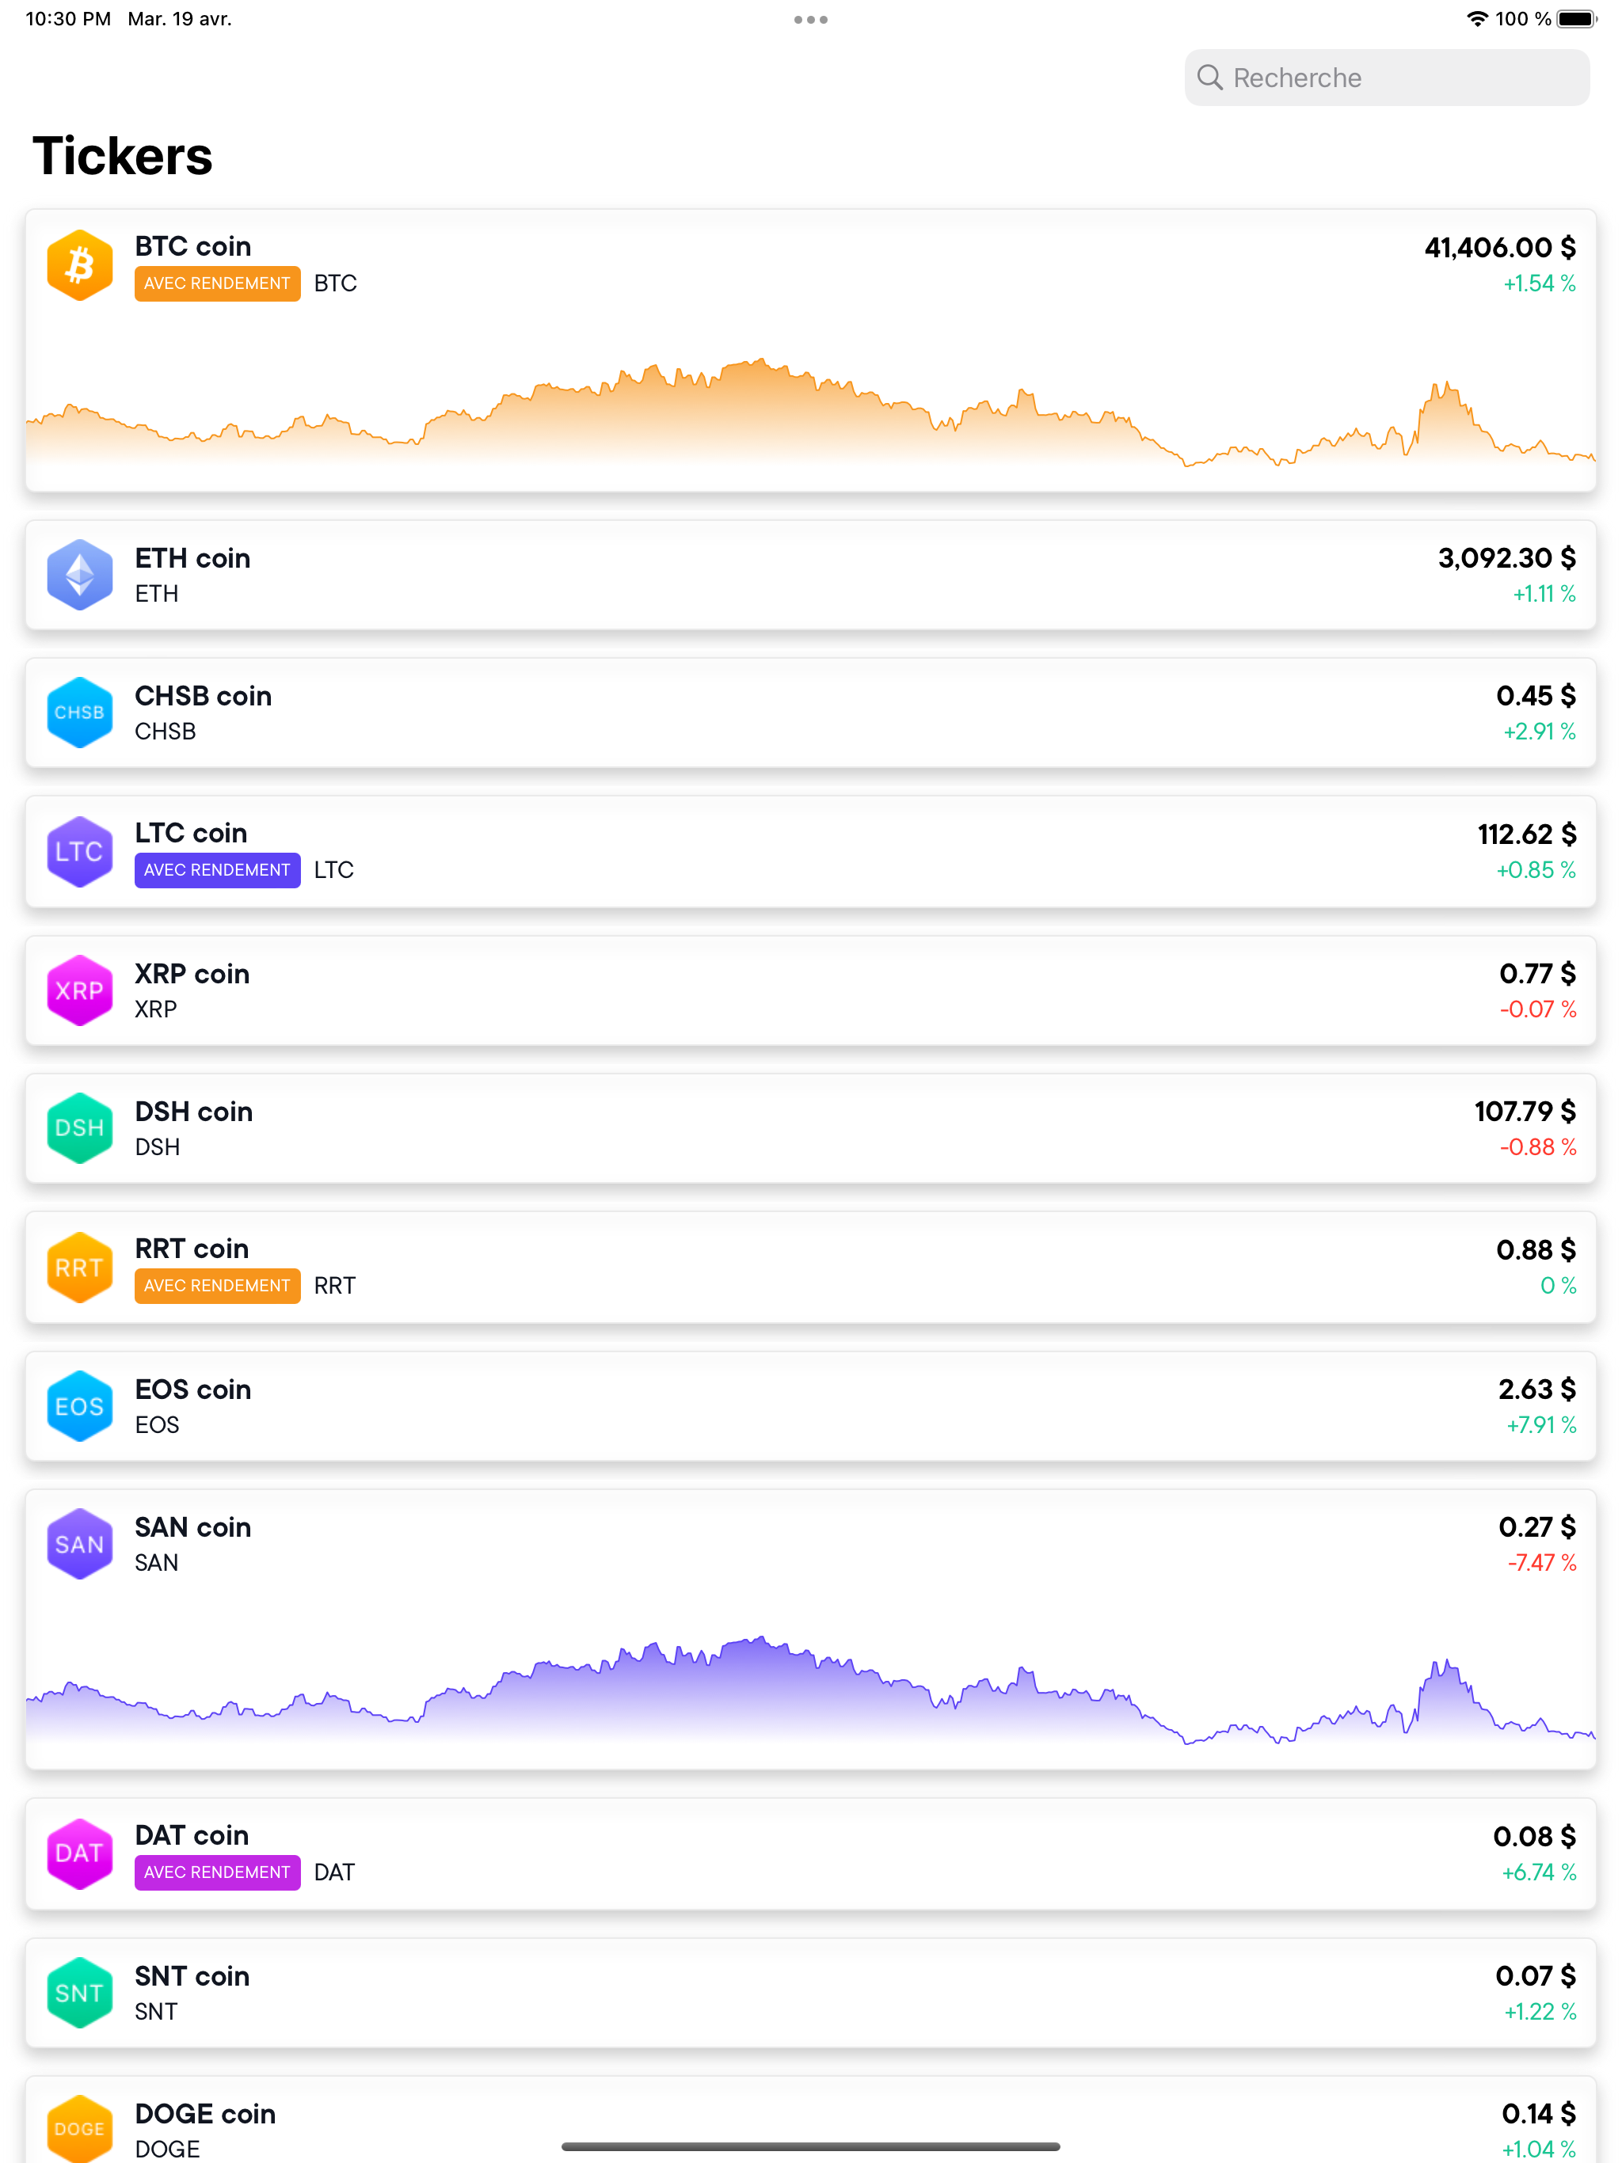Tap the home indicator bar at bottom
Viewport: 1622px width, 2163px height.
(x=810, y=2147)
